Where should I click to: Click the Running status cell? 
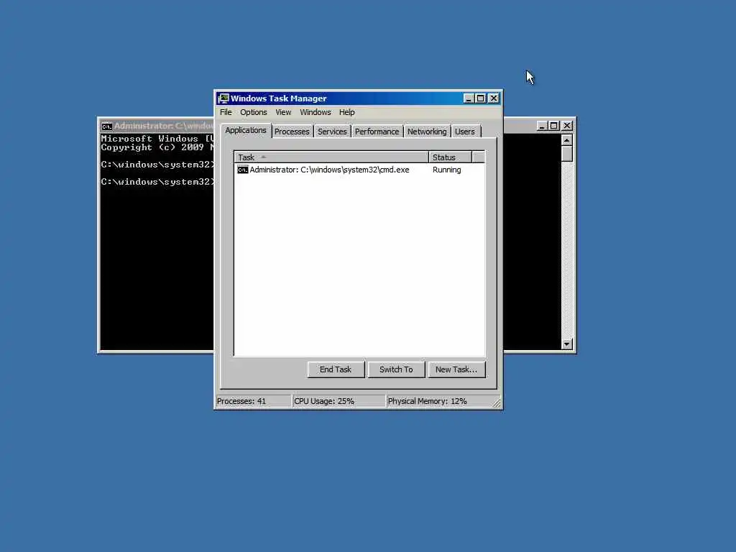[447, 170]
